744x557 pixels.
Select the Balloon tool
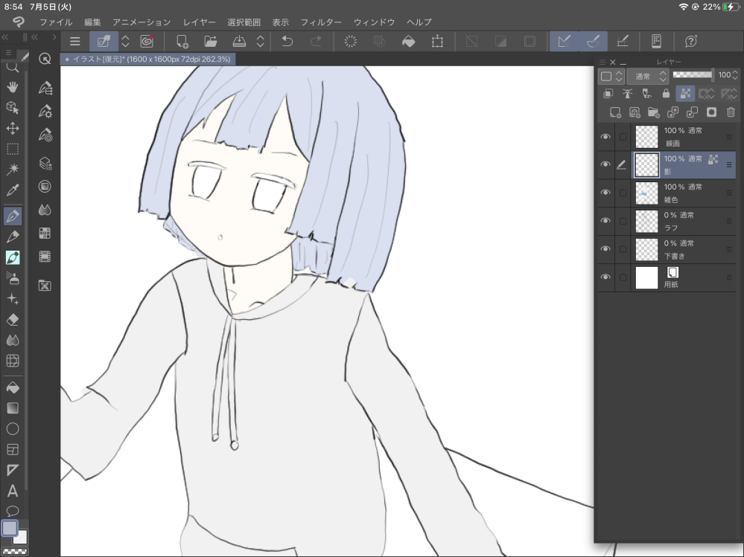13,511
